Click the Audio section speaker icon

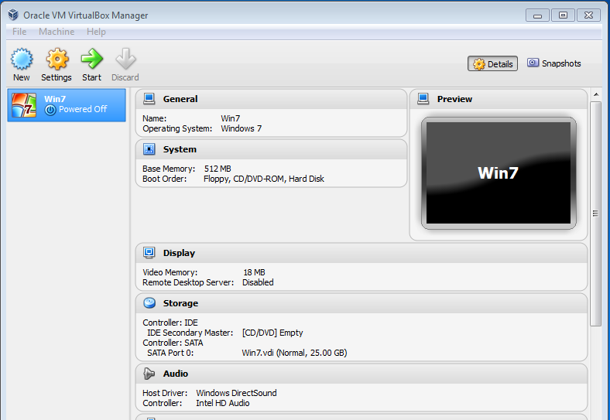coord(149,374)
